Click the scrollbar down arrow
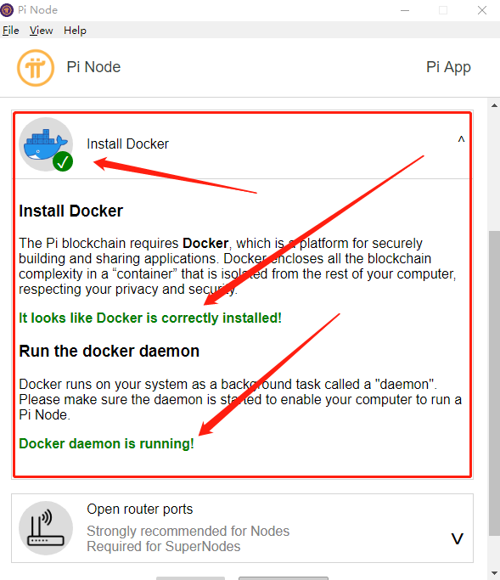This screenshot has height=580, width=500. point(494,574)
